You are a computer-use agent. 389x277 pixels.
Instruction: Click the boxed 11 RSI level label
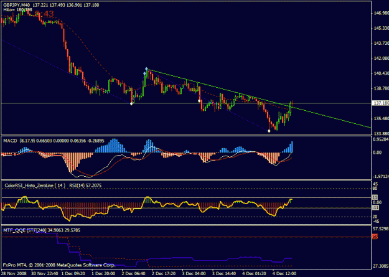click(x=375, y=197)
